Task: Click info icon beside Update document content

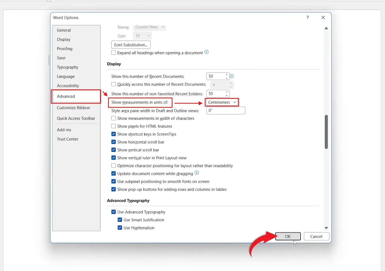Action: point(197,173)
